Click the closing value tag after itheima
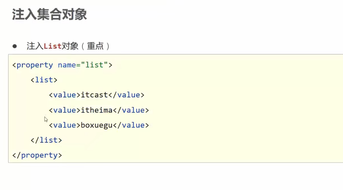The height and width of the screenshot is (190, 343). point(133,110)
